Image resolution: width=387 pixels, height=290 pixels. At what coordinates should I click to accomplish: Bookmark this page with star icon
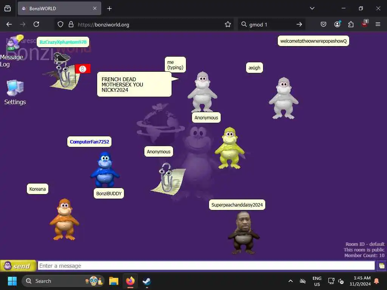click(228, 25)
